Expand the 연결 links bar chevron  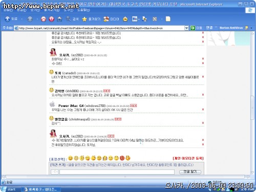pos(216,27)
